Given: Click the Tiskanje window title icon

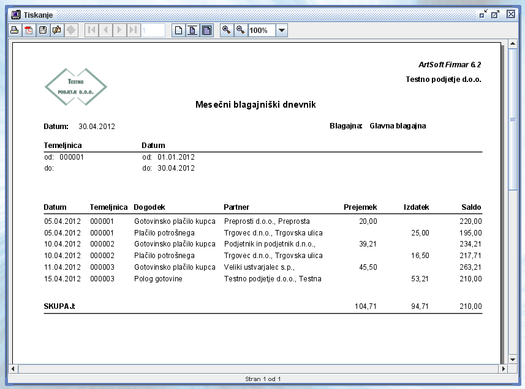Looking at the screenshot, I should (16, 14).
